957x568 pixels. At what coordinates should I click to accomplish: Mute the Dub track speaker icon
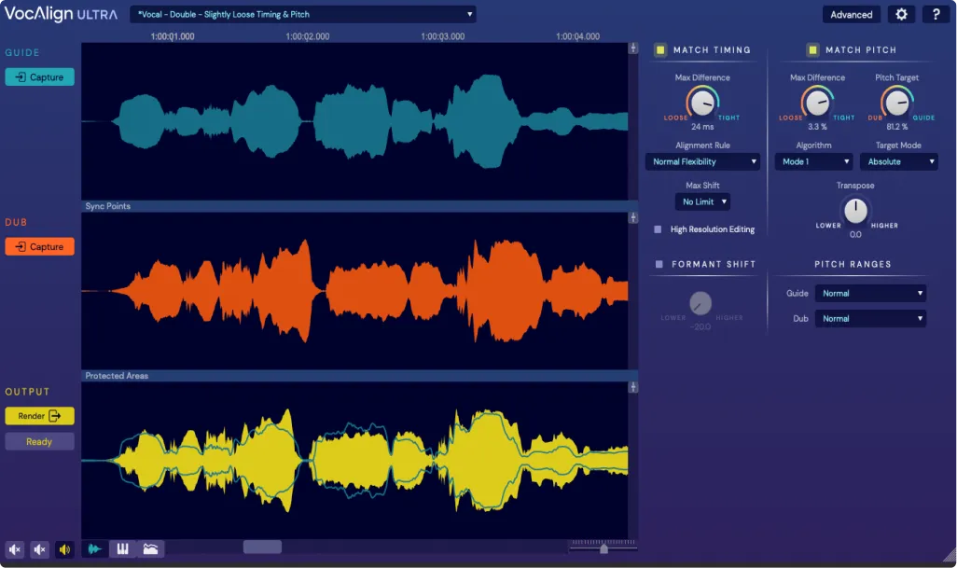pyautogui.click(x=39, y=549)
